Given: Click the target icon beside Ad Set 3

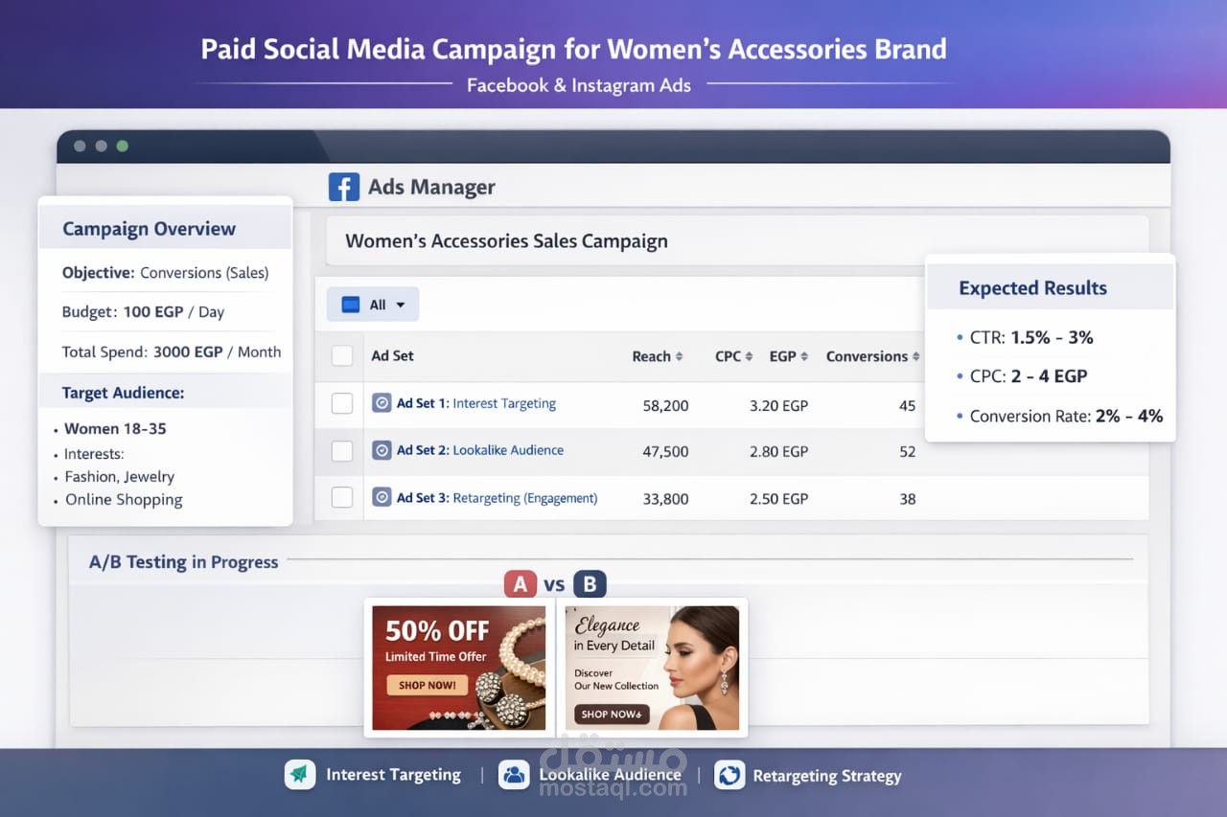Looking at the screenshot, I should tap(381, 497).
